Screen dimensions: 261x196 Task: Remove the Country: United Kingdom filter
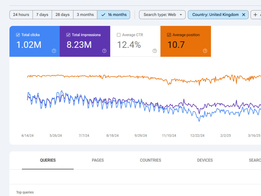[244, 15]
